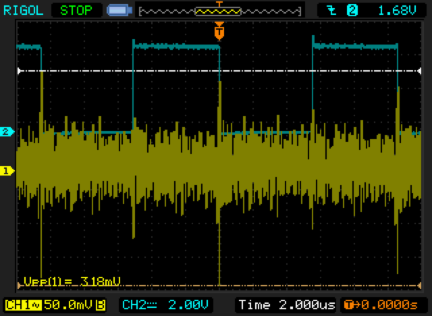The width and height of the screenshot is (432, 316).
Task: Click the 1.68V trigger level readout
Action: 397,11
